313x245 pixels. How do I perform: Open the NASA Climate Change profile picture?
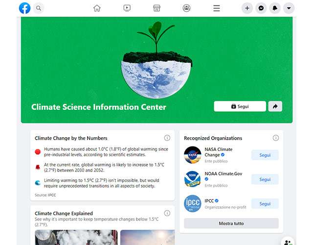click(193, 155)
